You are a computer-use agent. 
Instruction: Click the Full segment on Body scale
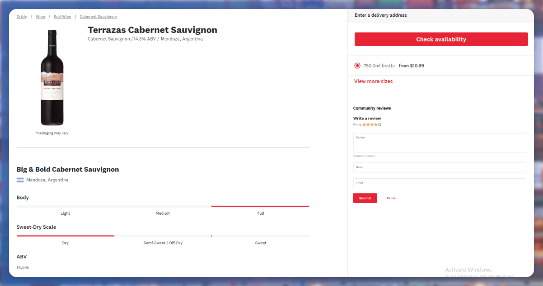(x=261, y=206)
